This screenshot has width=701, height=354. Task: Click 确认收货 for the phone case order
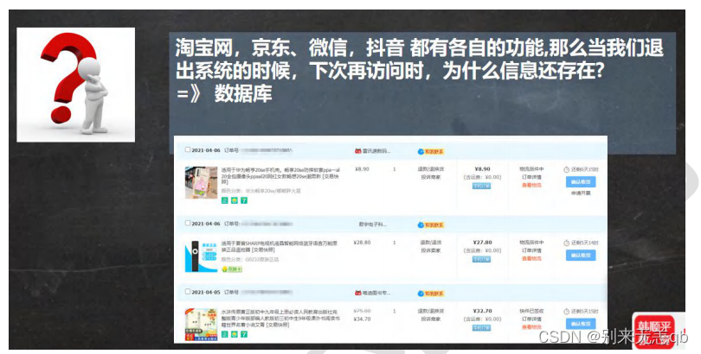[581, 182]
